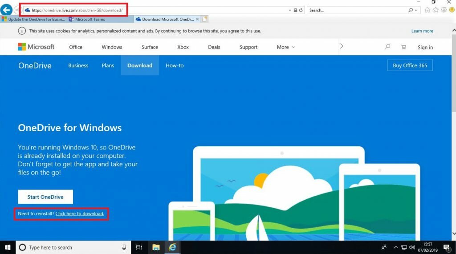Click the Microsoft site search magnifier icon

(387, 47)
